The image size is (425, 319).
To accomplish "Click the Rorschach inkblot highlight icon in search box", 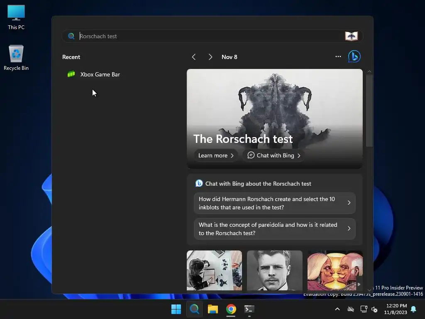I will click(351, 36).
